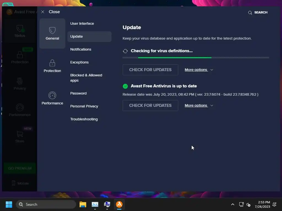Click the release date version text

pyautogui.click(x=191, y=95)
